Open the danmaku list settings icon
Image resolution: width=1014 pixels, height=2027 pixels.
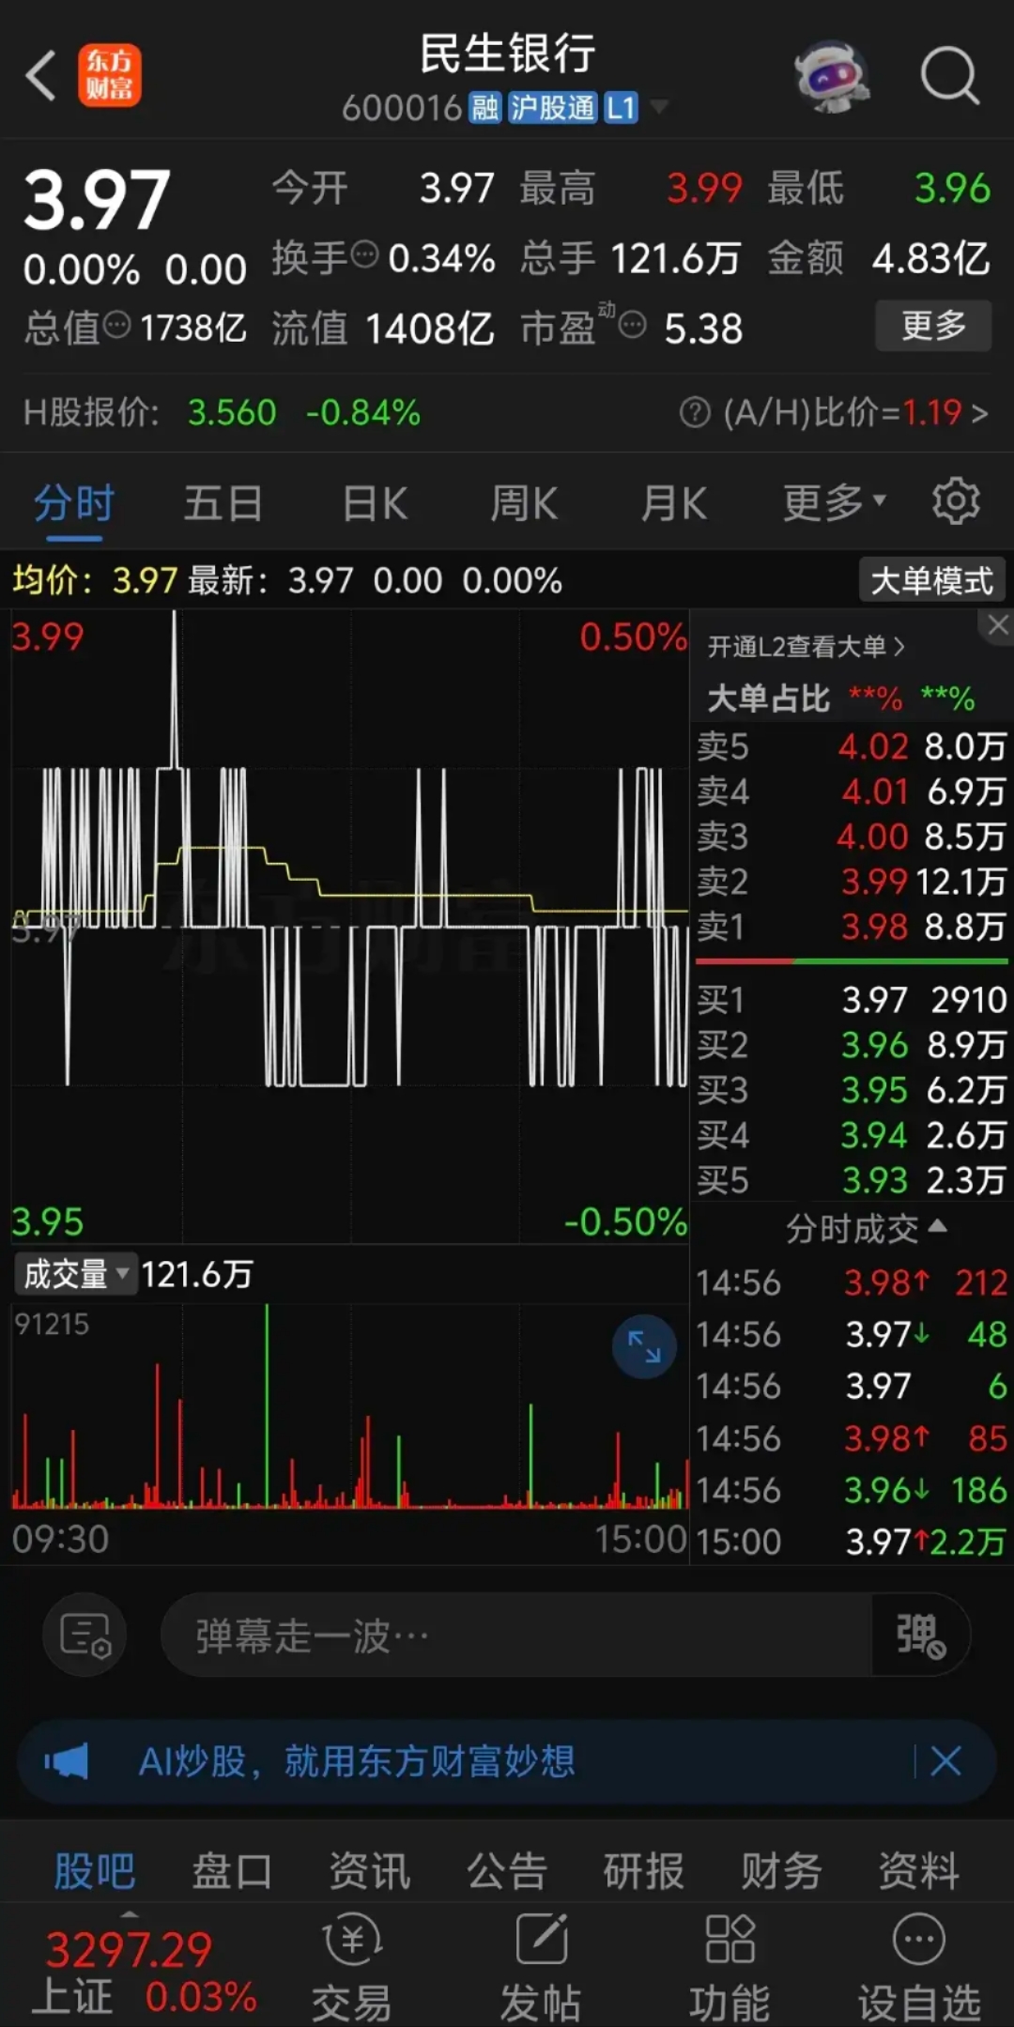(x=85, y=1635)
